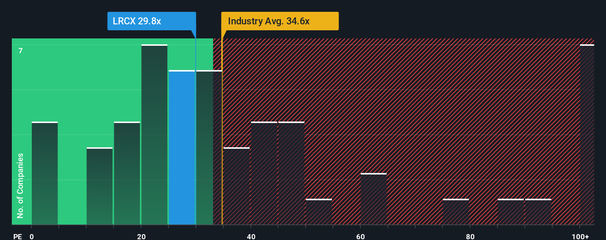Click the short bar at PE 85 to 90
This screenshot has width=606, height=240.
point(511,212)
